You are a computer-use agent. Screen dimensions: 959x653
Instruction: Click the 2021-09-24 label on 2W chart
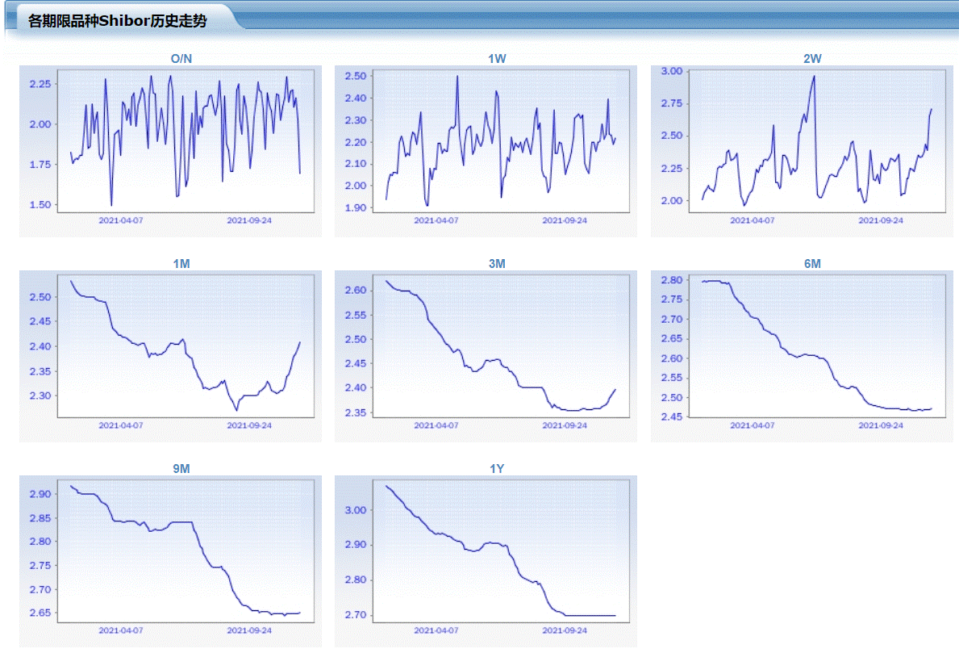[880, 220]
